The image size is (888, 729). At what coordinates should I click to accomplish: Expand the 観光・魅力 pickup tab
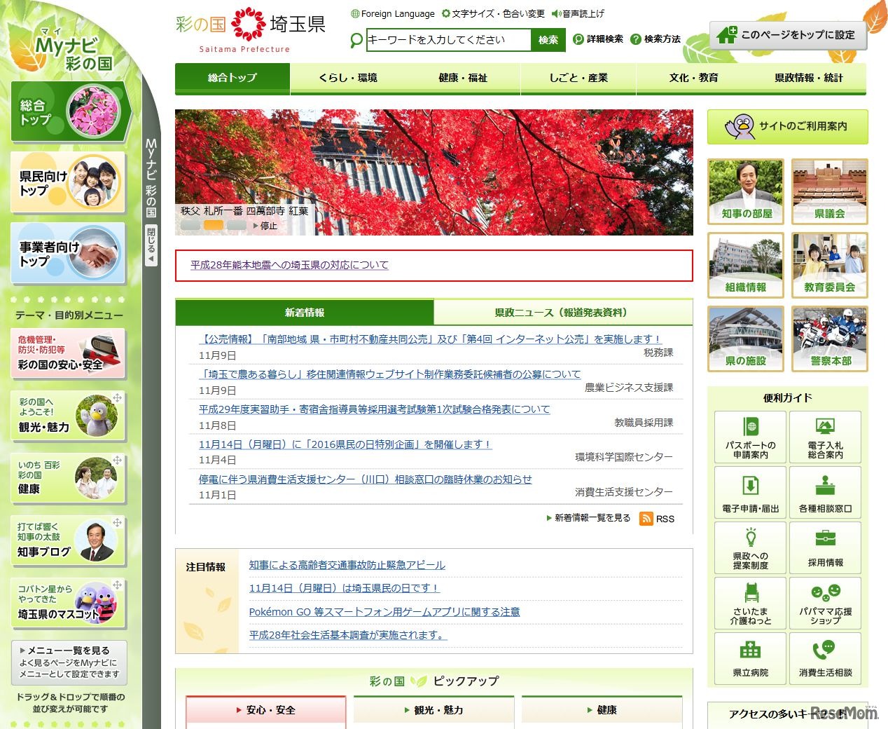click(x=434, y=710)
